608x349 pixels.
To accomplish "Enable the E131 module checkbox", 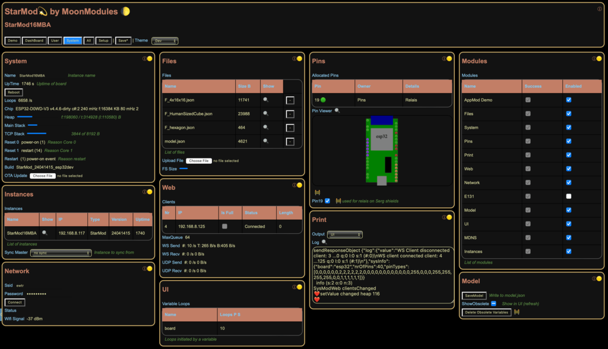I will click(569, 196).
